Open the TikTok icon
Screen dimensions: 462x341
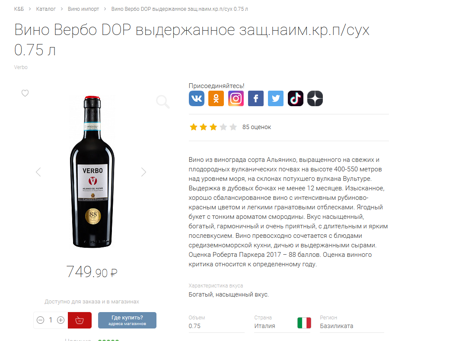[295, 98]
